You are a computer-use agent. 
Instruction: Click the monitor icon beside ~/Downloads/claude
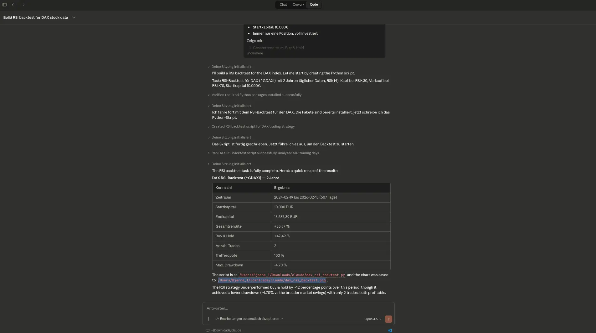coord(208,330)
